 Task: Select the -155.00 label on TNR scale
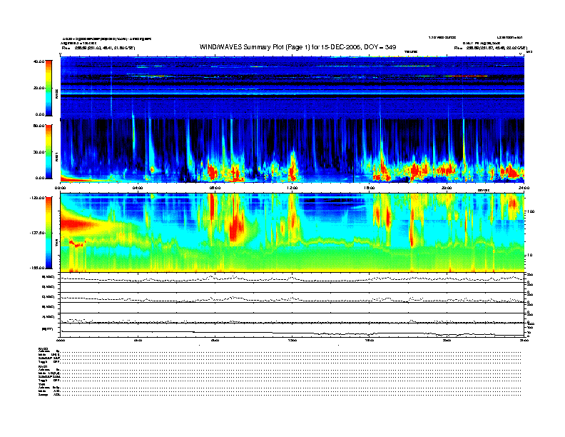pyautogui.click(x=37, y=268)
